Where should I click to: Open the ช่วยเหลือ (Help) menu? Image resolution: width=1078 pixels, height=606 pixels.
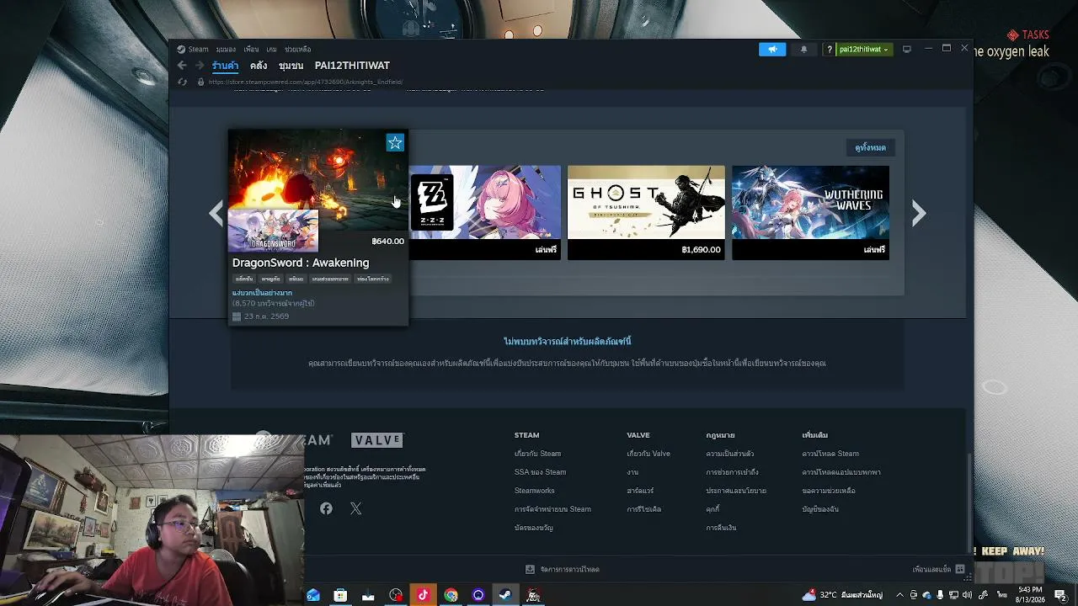pos(297,49)
